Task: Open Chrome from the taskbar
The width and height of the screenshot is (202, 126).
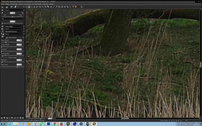Action: click(55, 124)
